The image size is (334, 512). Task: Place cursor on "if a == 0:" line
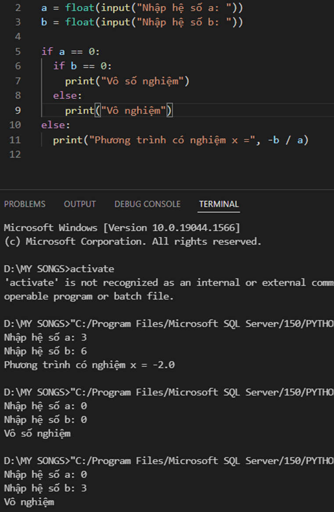point(71,52)
